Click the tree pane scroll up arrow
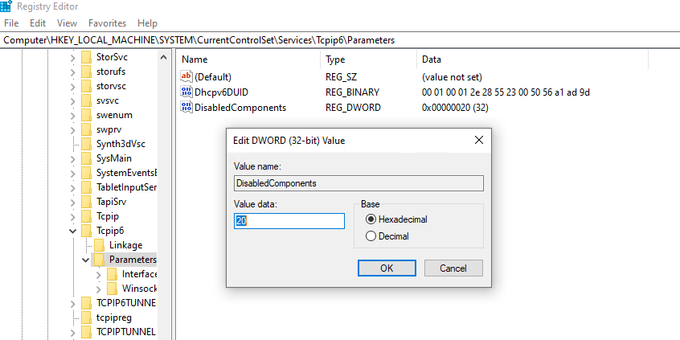The width and height of the screenshot is (680, 340). (x=163, y=57)
